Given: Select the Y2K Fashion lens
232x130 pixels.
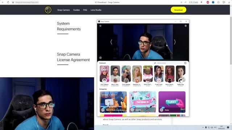Looking at the screenshot, I should (104, 74).
